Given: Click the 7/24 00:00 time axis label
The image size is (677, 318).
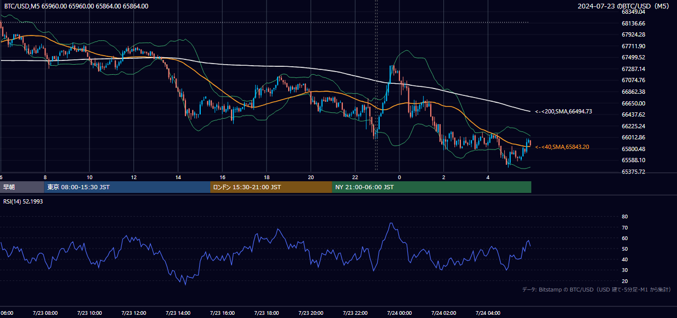Looking at the screenshot, I should pyautogui.click(x=391, y=313).
